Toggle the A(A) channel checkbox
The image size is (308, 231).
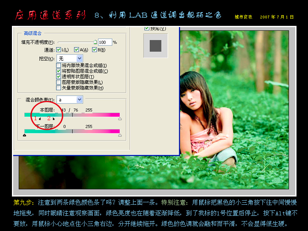76,50
